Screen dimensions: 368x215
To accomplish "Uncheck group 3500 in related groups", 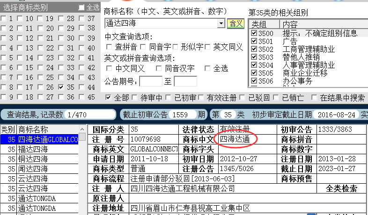I will pyautogui.click(x=254, y=33).
